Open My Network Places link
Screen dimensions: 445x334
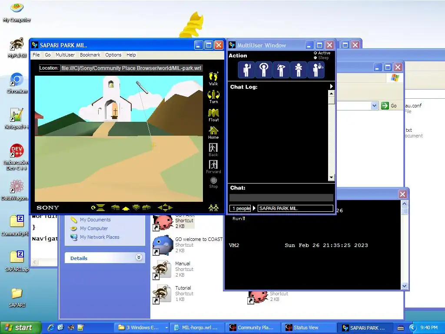(100, 237)
